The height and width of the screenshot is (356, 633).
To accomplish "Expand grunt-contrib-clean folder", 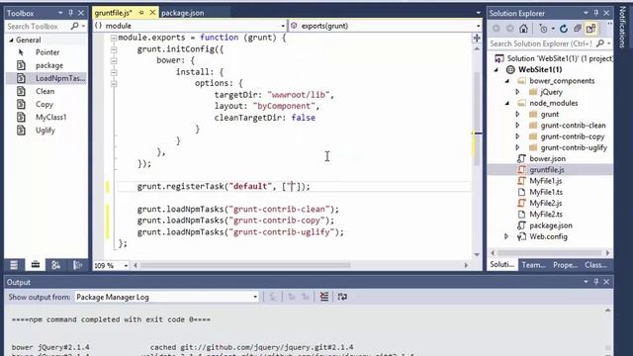I will click(x=517, y=126).
